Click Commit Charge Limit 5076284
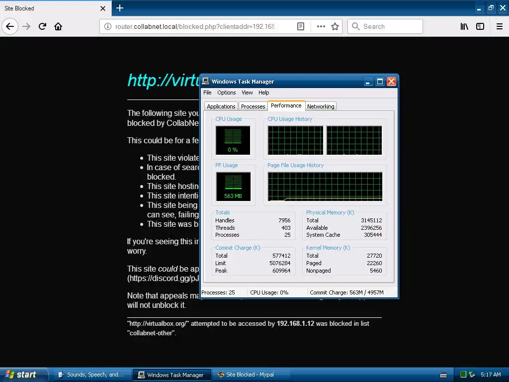 (280, 263)
